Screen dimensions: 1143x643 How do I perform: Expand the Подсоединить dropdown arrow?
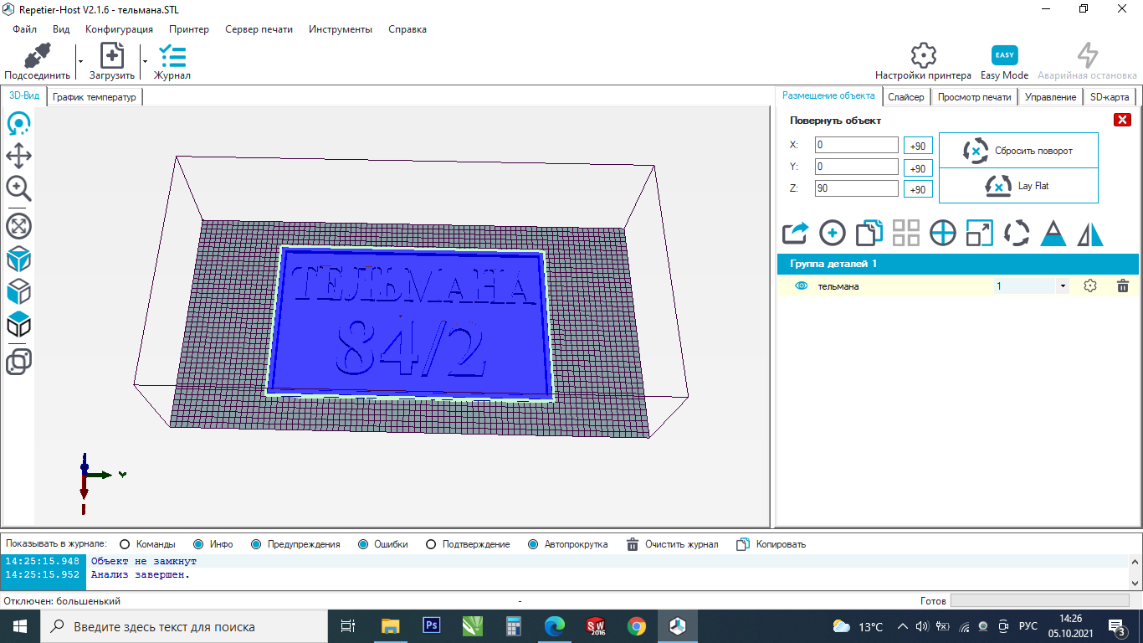(80, 61)
